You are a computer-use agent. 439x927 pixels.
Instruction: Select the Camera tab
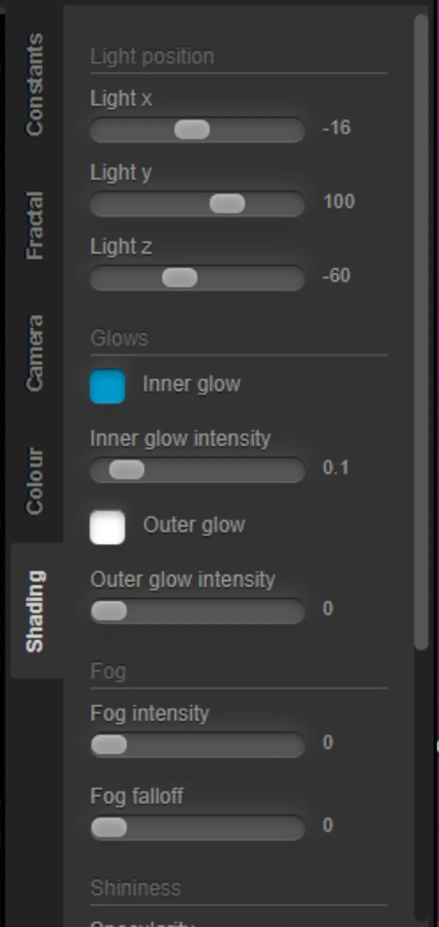tap(35, 353)
